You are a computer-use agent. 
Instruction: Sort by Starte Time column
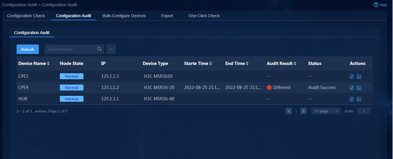click(211, 63)
